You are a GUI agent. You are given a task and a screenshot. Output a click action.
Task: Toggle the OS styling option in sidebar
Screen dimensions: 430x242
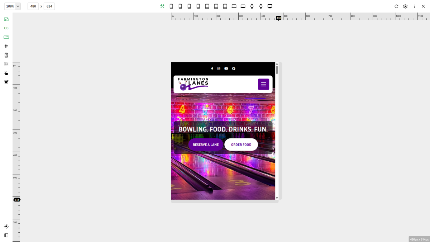point(6,28)
